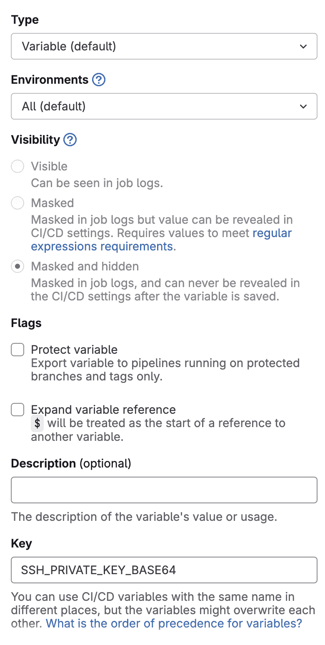Viewport: 325px width, 645px height.
Task: Select the Masked and hidden option
Action: point(17,266)
